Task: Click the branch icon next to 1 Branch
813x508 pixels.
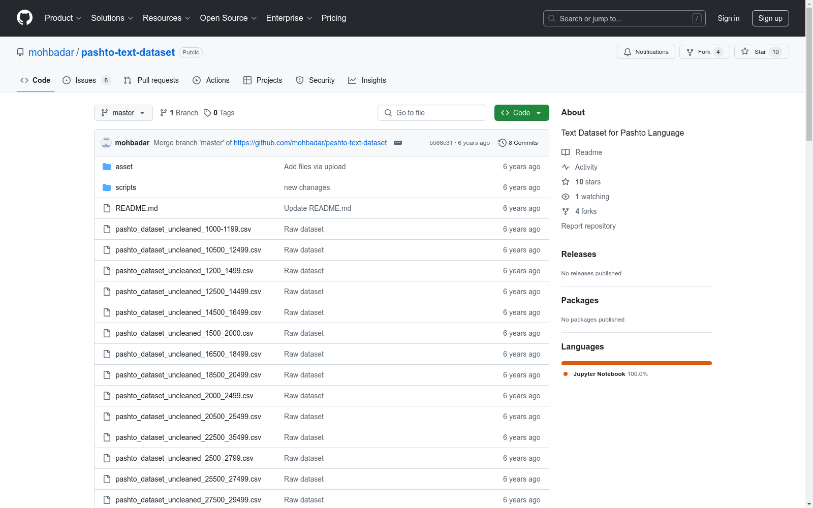Action: click(x=164, y=113)
